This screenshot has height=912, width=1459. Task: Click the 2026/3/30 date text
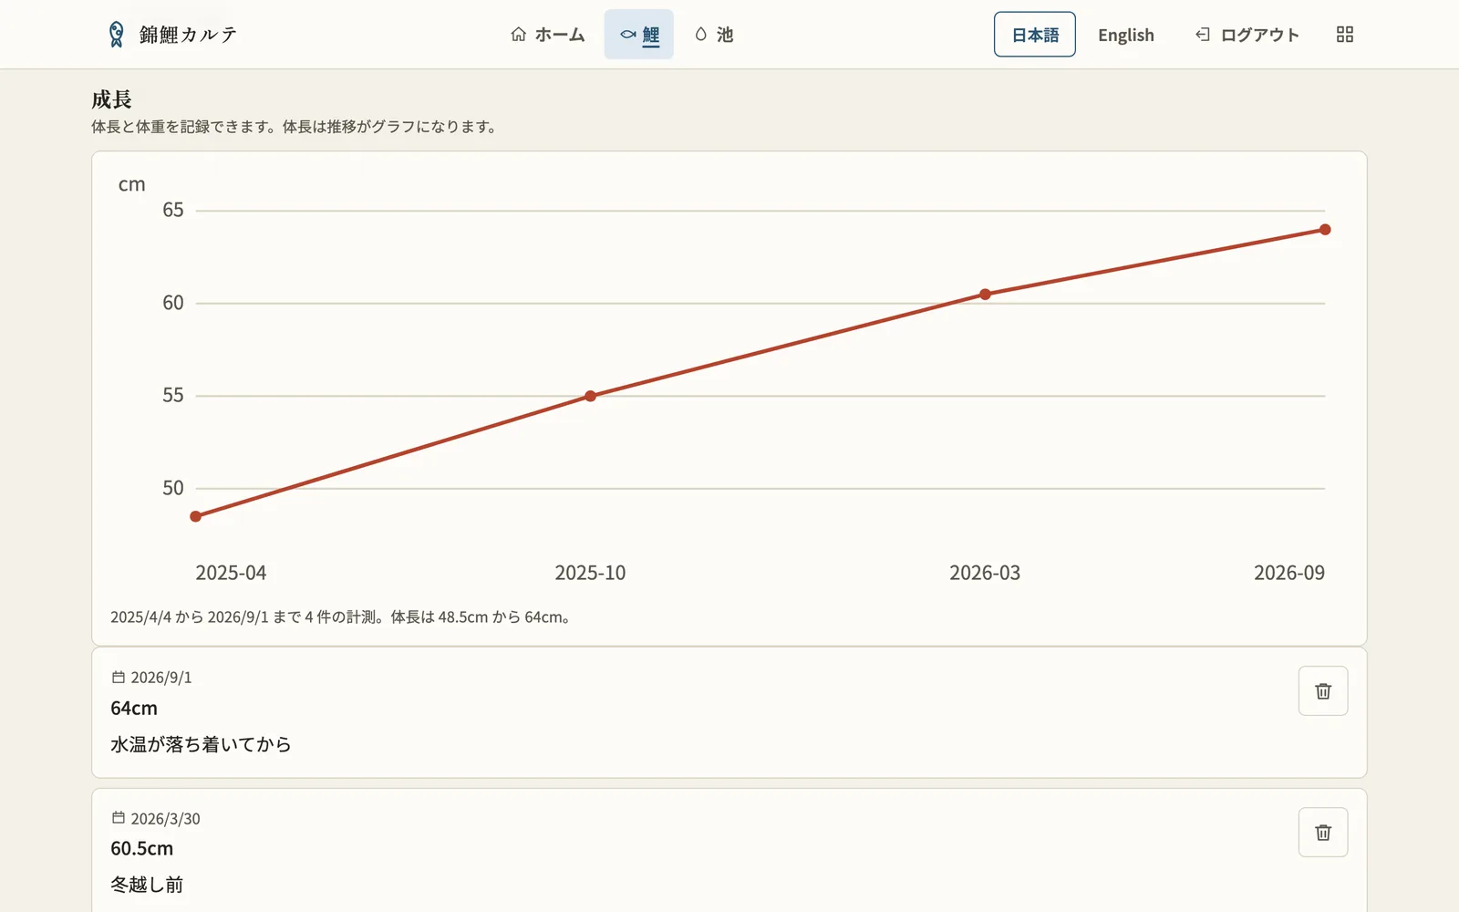tap(165, 819)
